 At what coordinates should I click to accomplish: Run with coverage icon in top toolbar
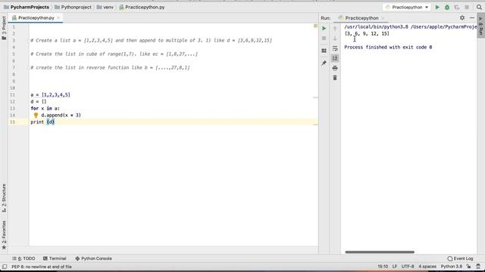[457, 7]
